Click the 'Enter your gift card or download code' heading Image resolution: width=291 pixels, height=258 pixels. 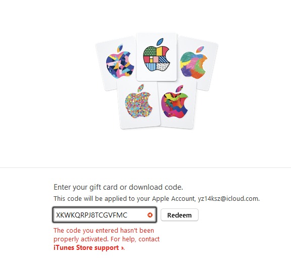[118, 187]
